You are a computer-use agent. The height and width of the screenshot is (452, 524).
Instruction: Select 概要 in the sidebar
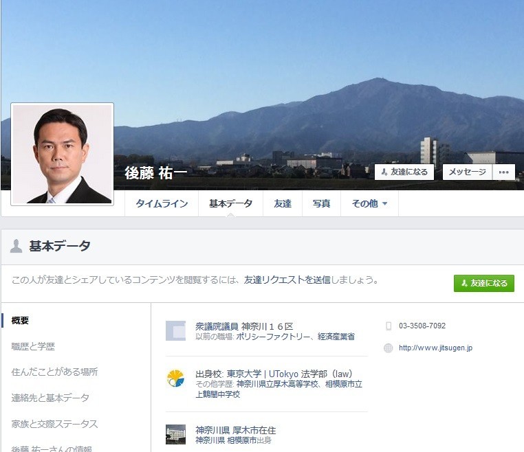(x=20, y=321)
